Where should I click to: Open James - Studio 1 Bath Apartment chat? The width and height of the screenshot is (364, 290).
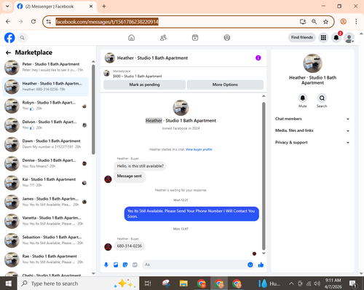[46, 202]
